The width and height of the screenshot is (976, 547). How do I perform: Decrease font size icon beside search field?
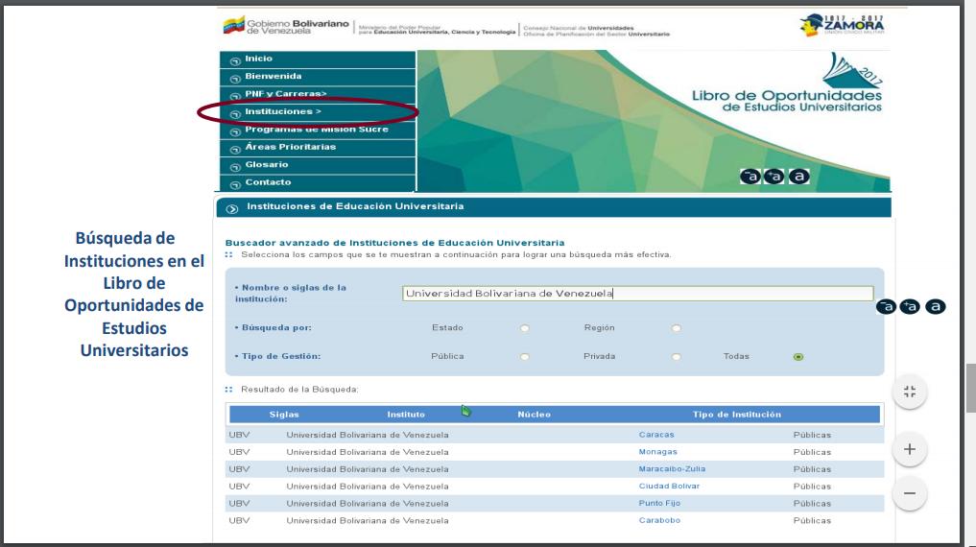[x=886, y=306]
